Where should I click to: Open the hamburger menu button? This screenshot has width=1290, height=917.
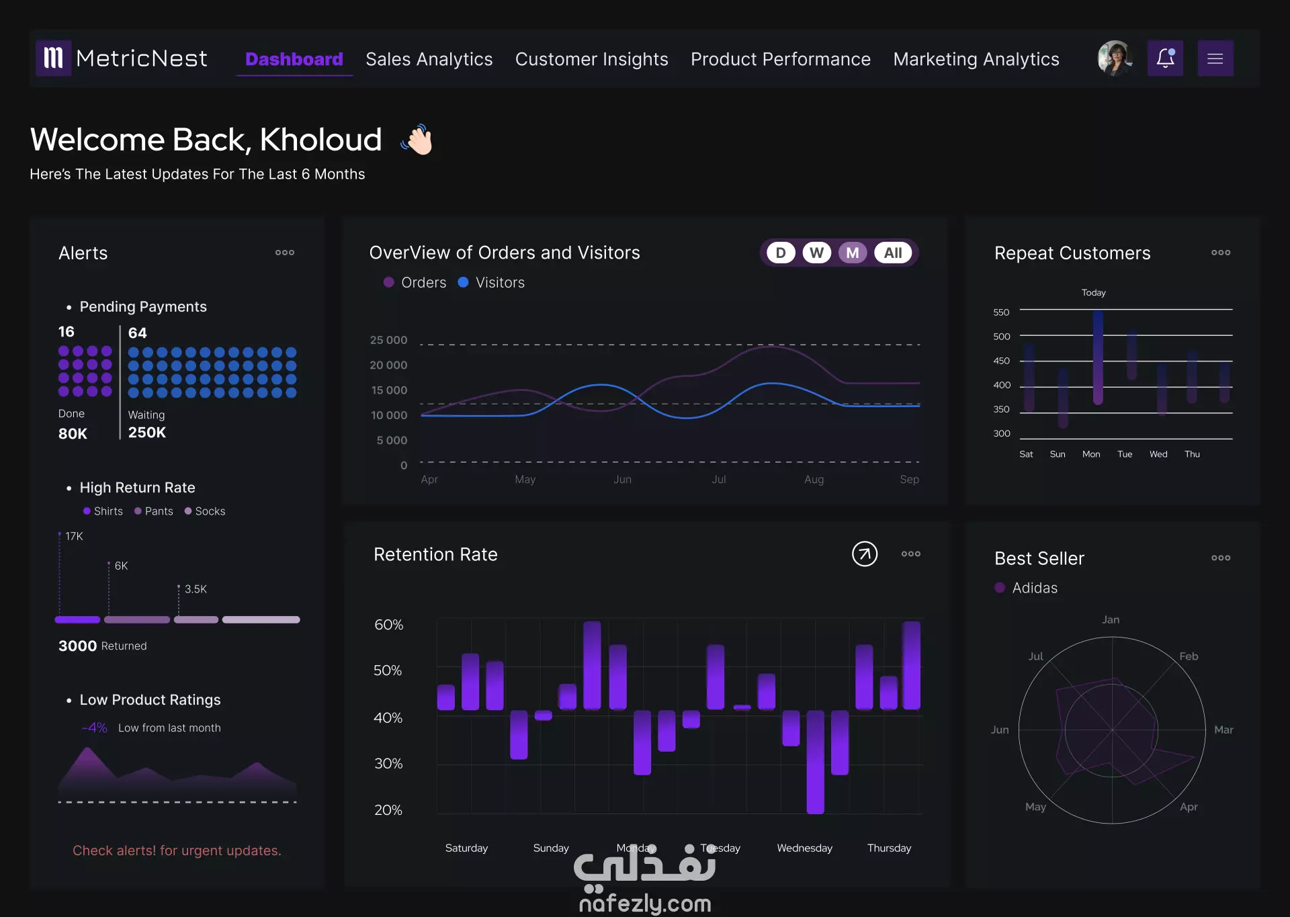pos(1215,58)
